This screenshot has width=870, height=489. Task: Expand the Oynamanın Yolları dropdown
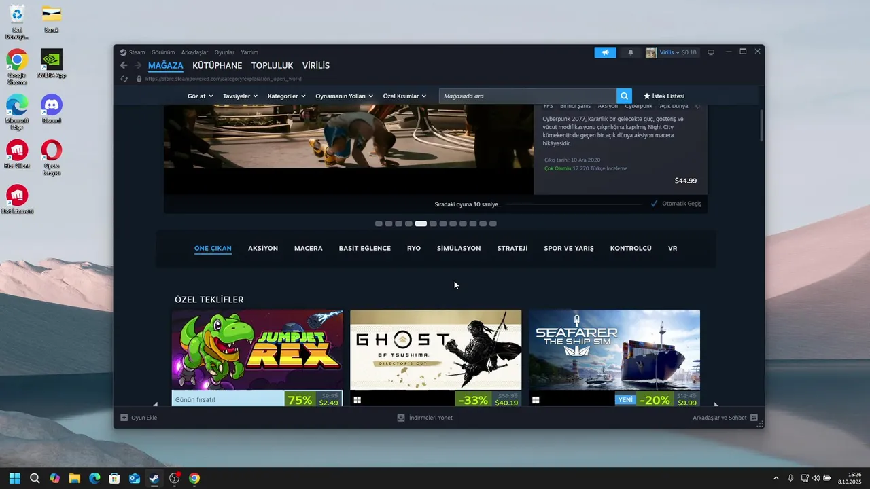345,96
